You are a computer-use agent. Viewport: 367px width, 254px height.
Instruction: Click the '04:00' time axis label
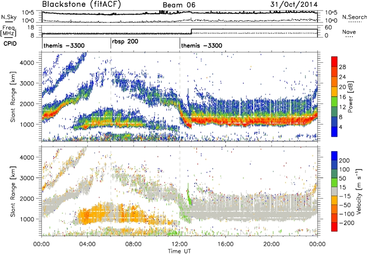(88, 244)
